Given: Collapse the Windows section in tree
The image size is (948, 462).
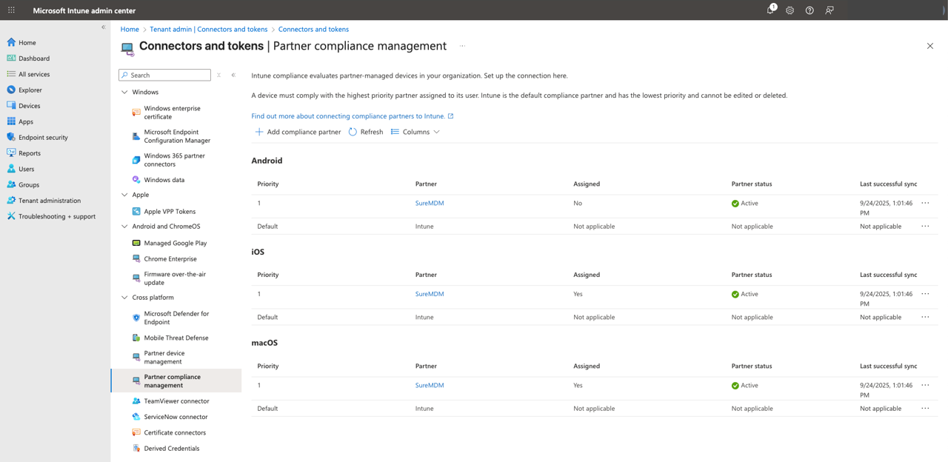Looking at the screenshot, I should pyautogui.click(x=124, y=93).
